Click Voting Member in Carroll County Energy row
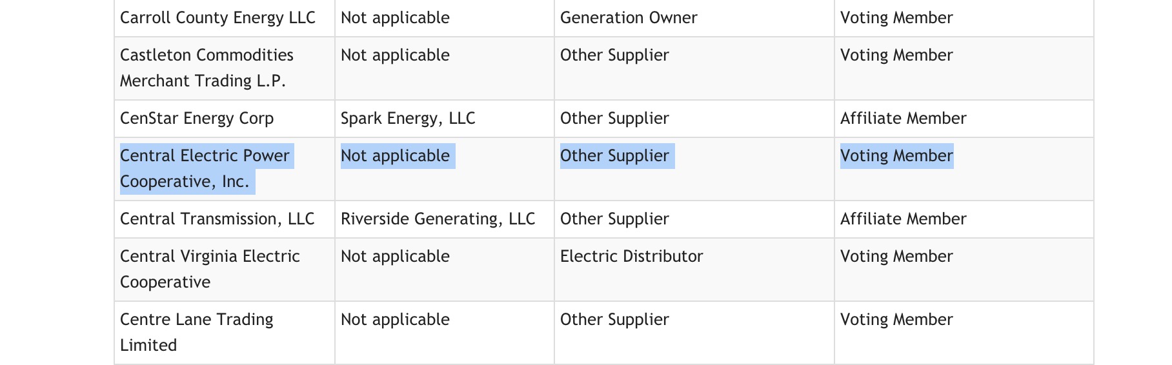 [896, 18]
